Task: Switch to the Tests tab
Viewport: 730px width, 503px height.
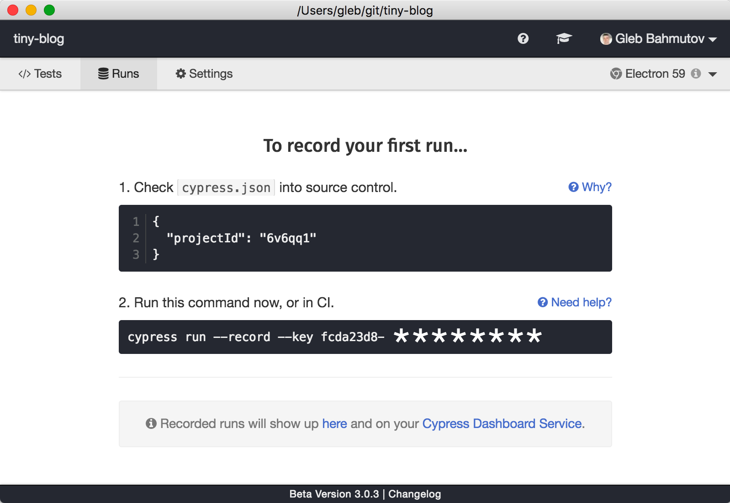Action: (40, 74)
